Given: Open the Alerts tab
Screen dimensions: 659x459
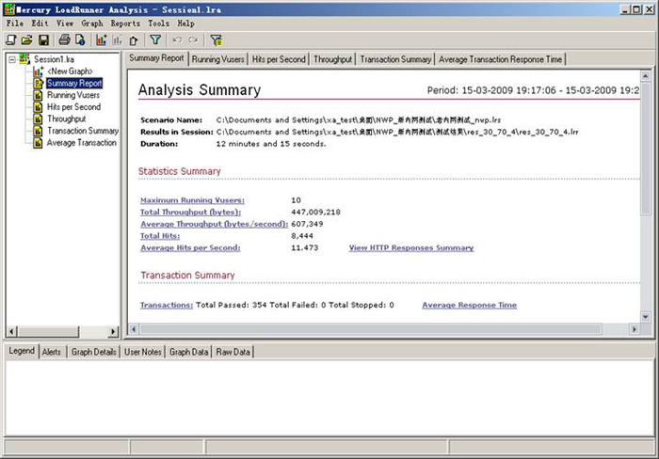Looking at the screenshot, I should (x=51, y=352).
